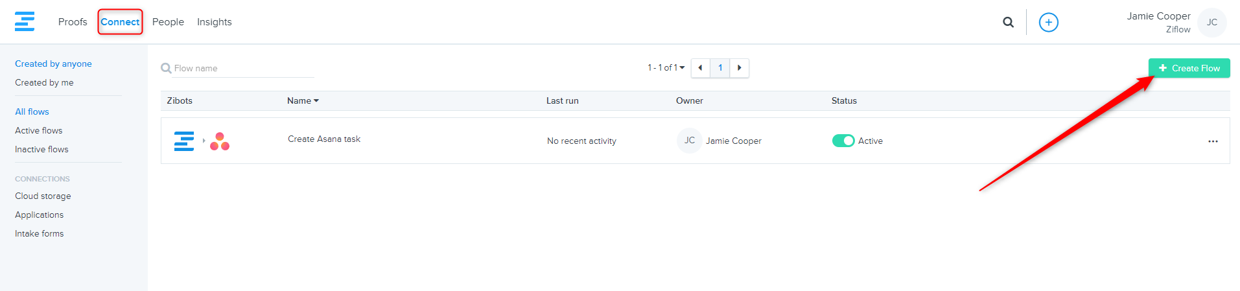This screenshot has width=1240, height=291.
Task: Filter by Inactive flows
Action: pyautogui.click(x=41, y=149)
